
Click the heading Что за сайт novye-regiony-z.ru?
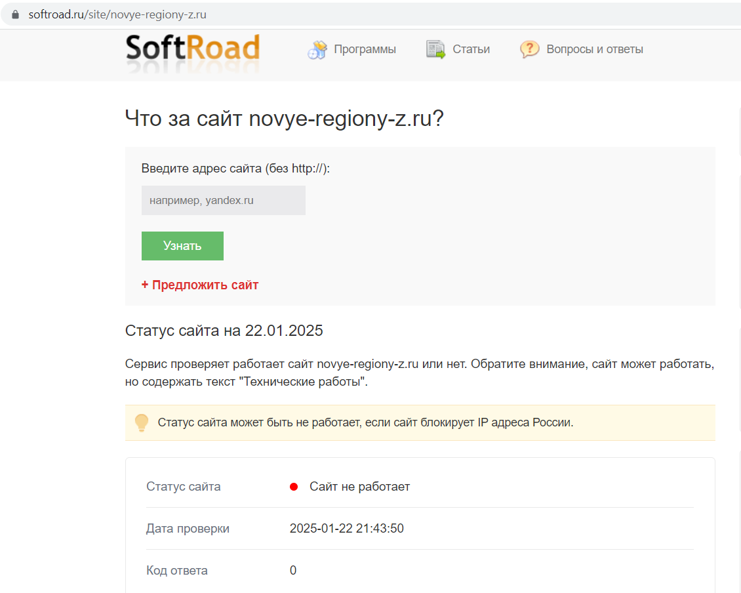click(285, 119)
